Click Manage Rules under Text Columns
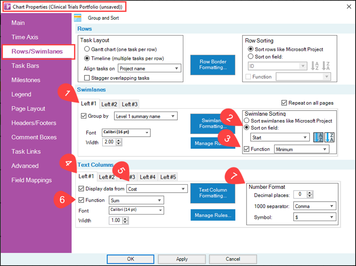This screenshot has height=266, width=356. (x=213, y=215)
